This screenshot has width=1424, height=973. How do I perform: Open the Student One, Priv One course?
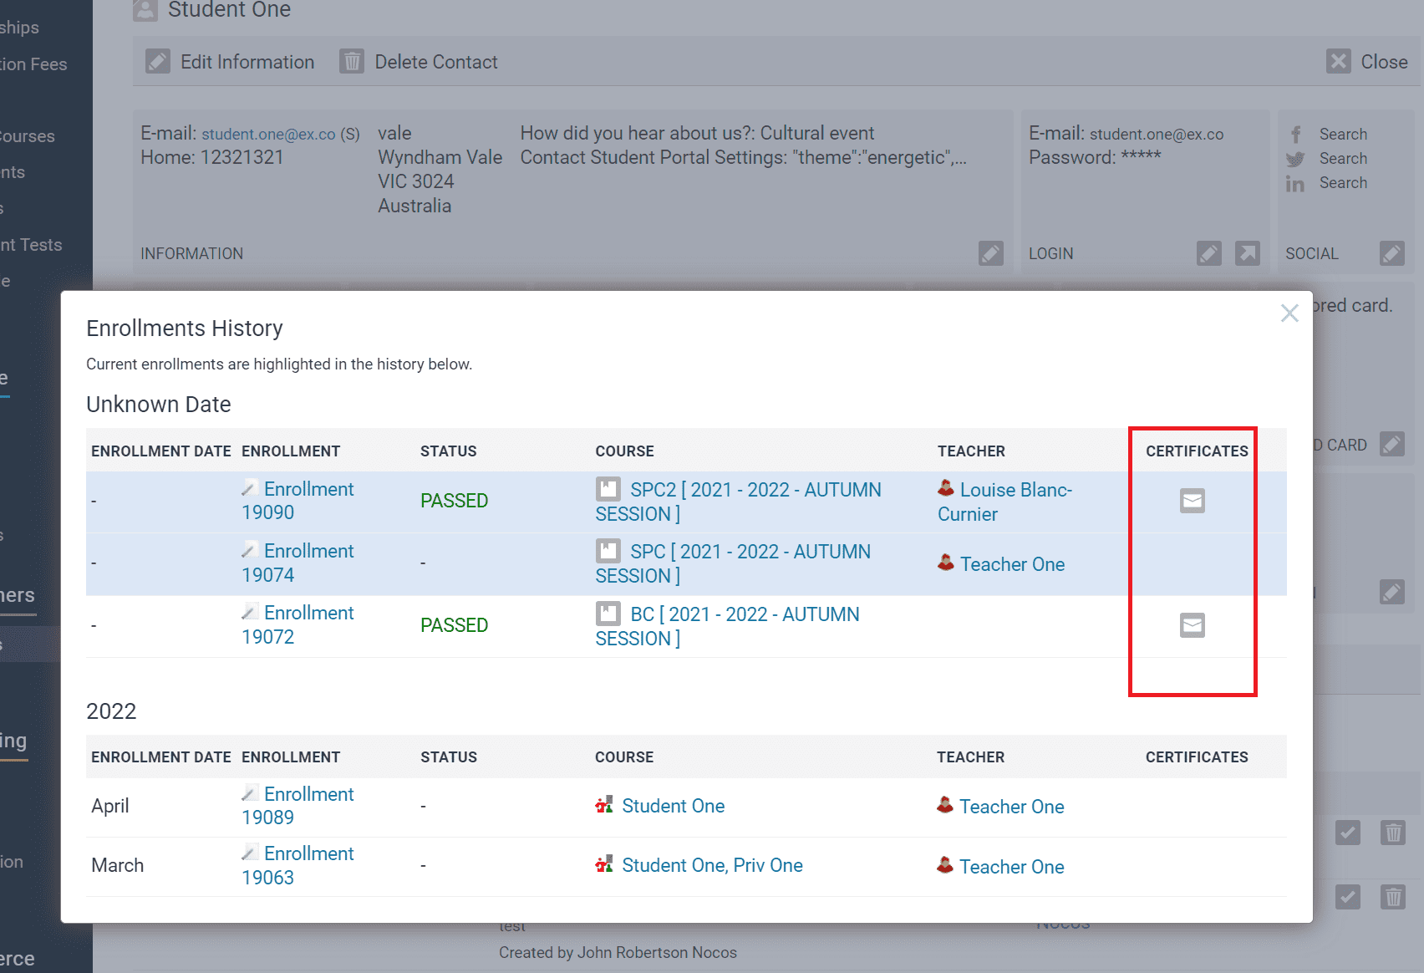711,865
